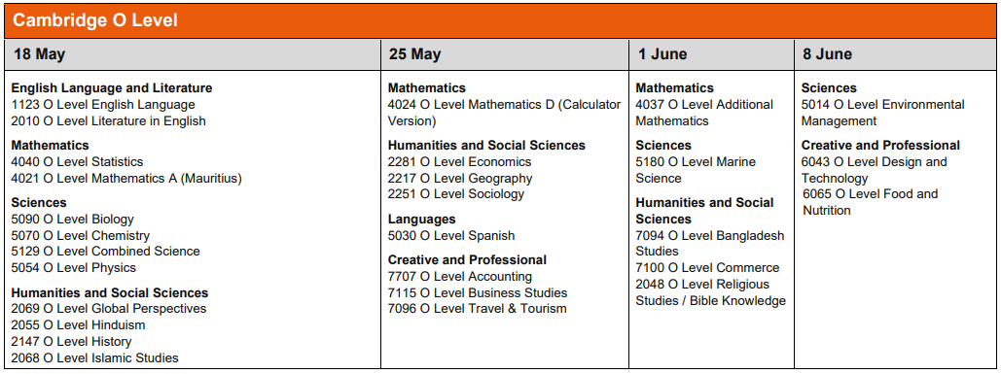Viewport: 1001px width, 374px height.
Task: Click the Cambridge O Level orange header
Action: [x=500, y=20]
